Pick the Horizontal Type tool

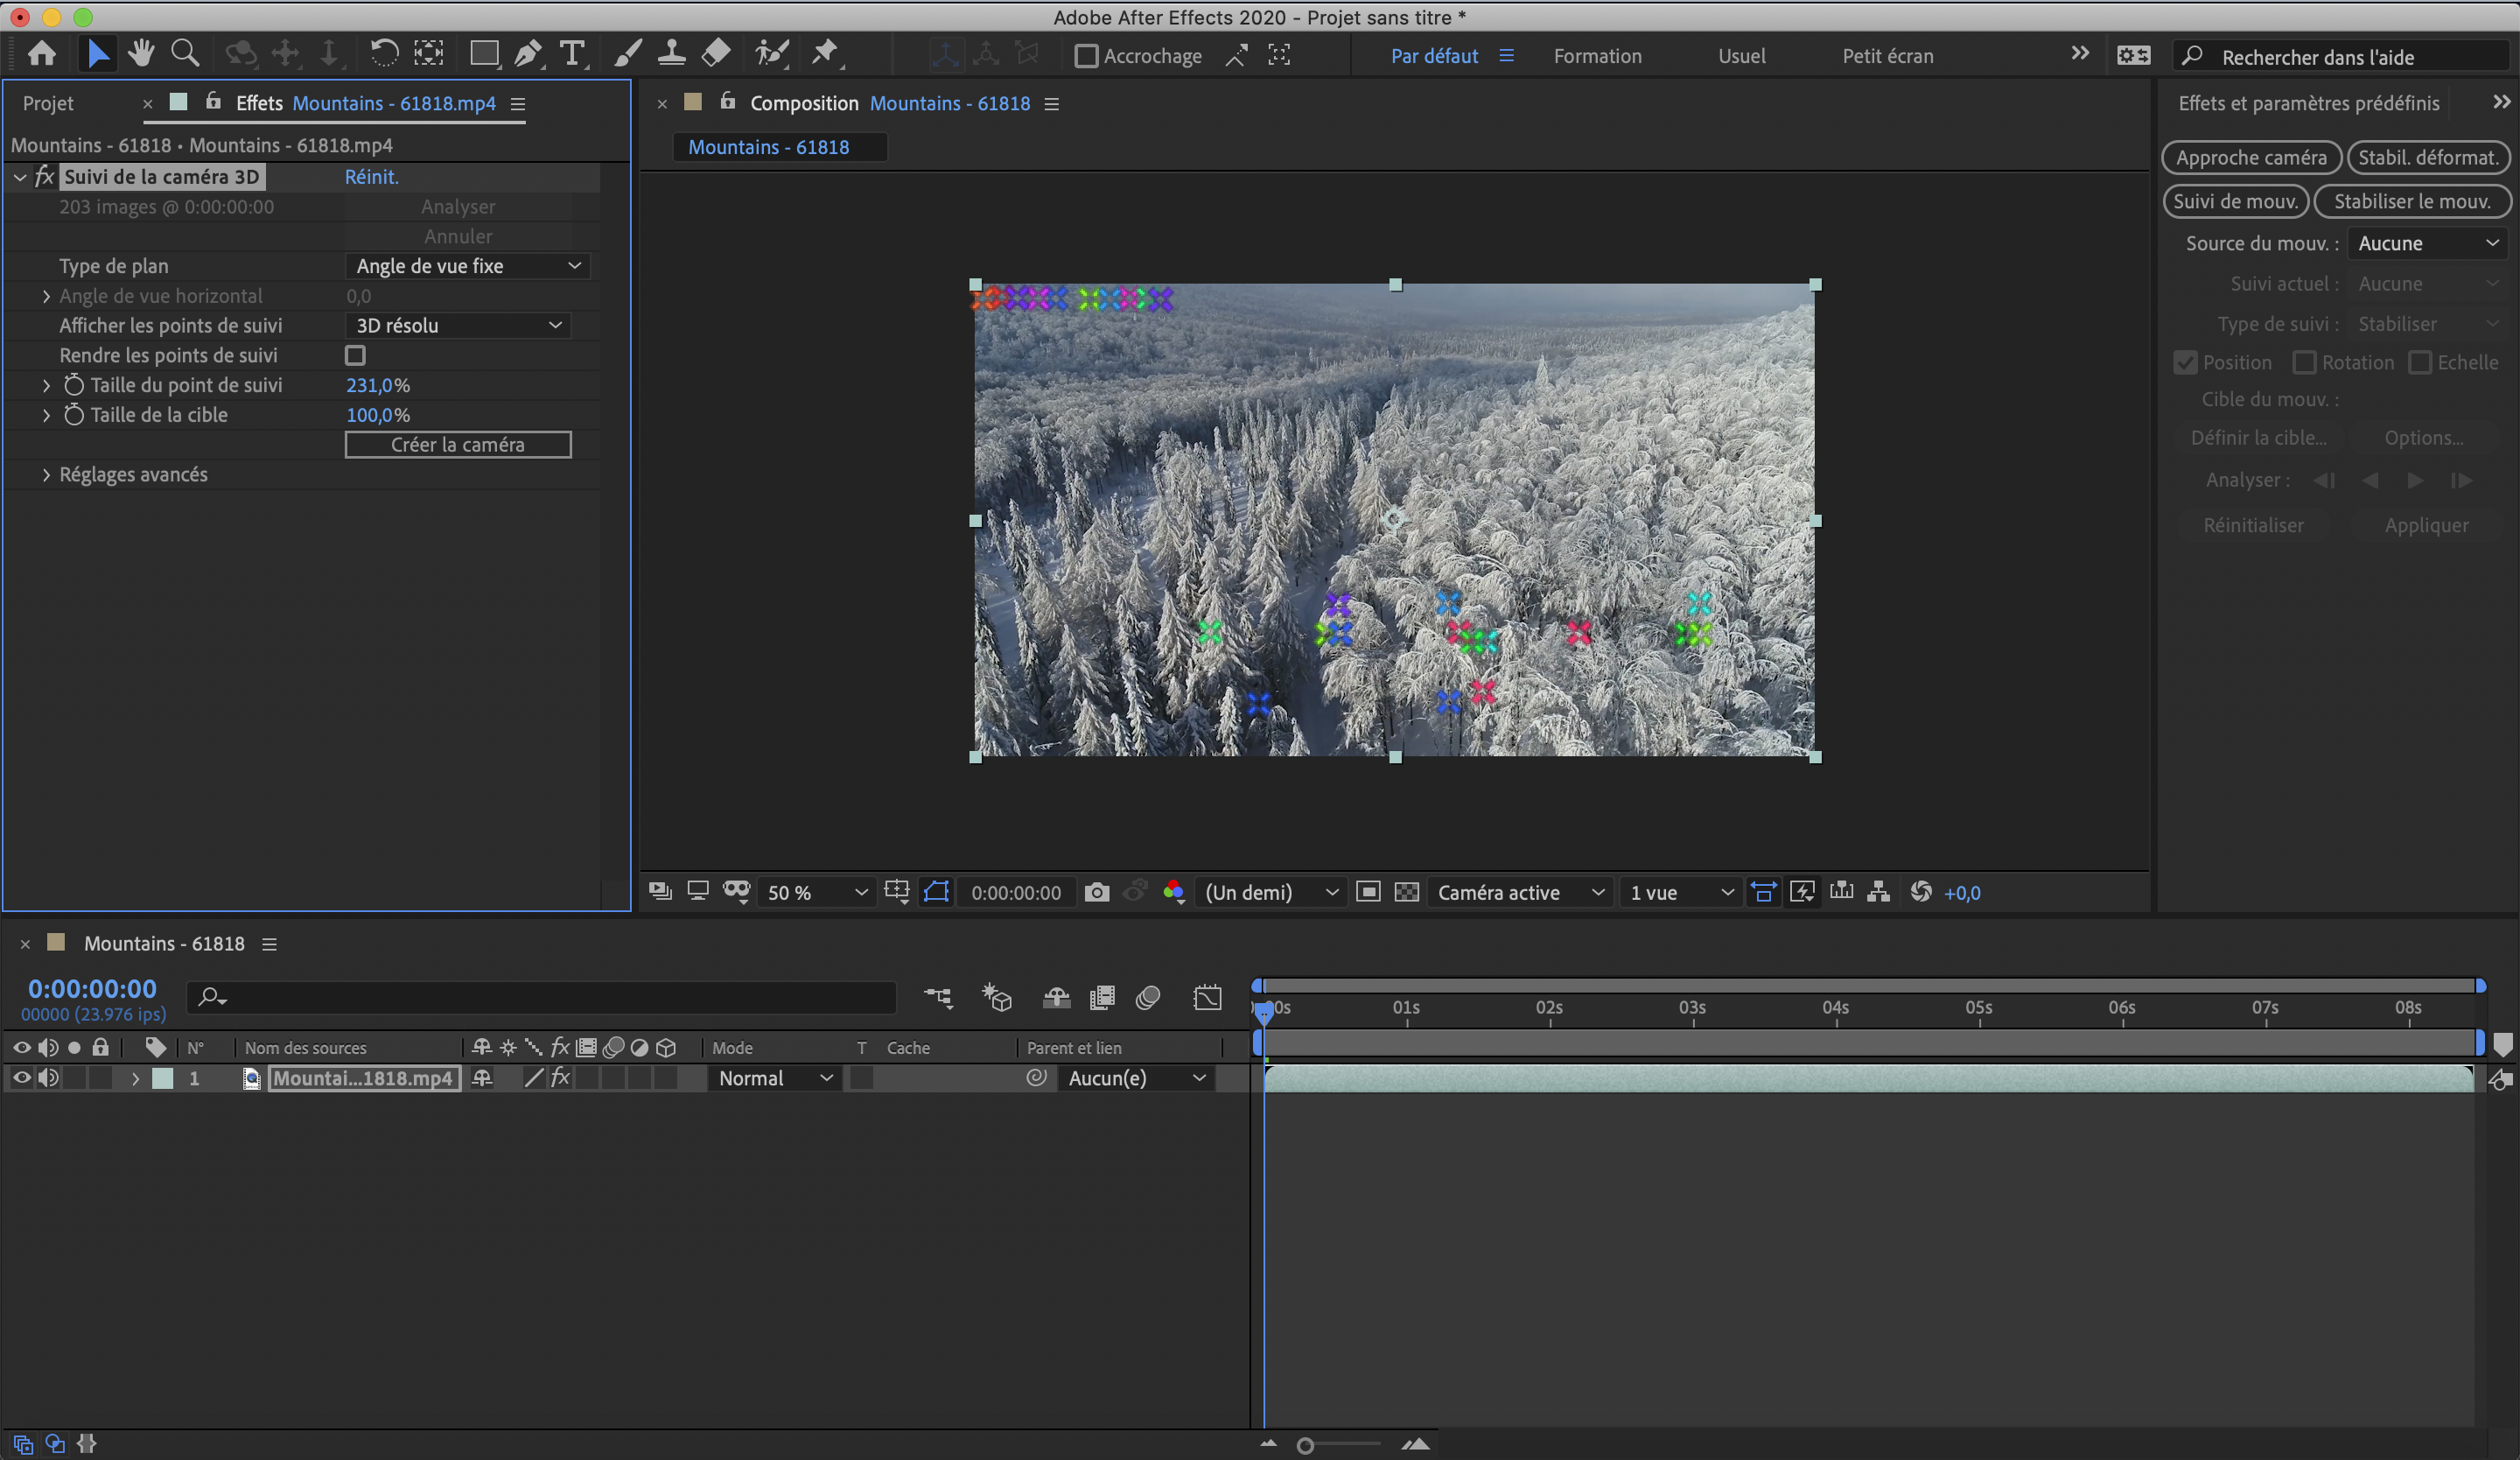tap(571, 54)
